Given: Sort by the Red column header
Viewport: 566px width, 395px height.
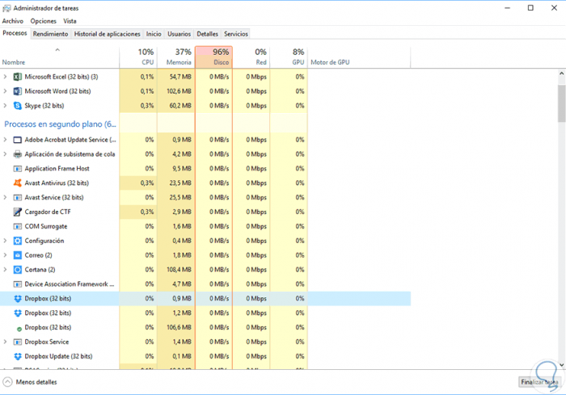Looking at the screenshot, I should (251, 57).
